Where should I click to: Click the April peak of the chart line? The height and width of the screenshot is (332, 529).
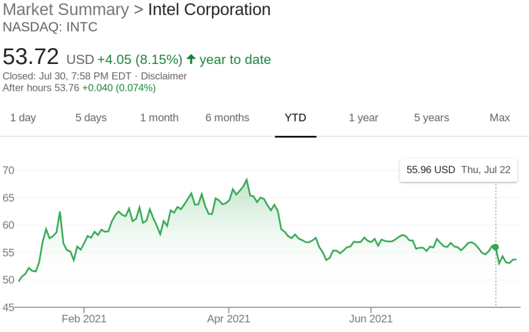[x=247, y=179]
